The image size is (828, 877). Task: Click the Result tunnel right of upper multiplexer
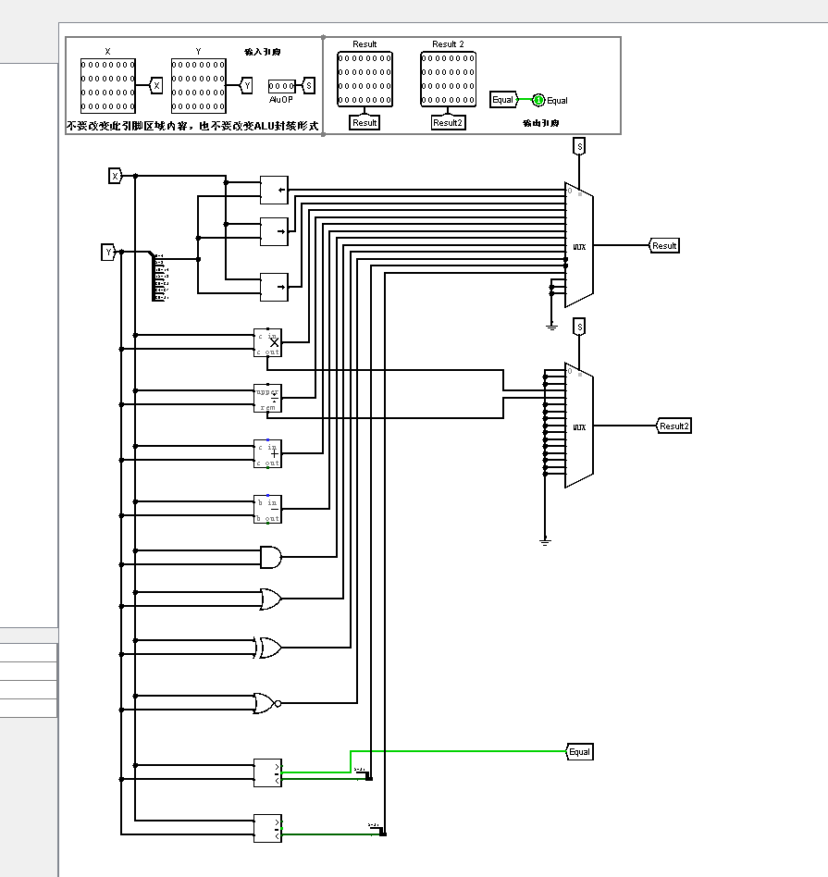(664, 245)
